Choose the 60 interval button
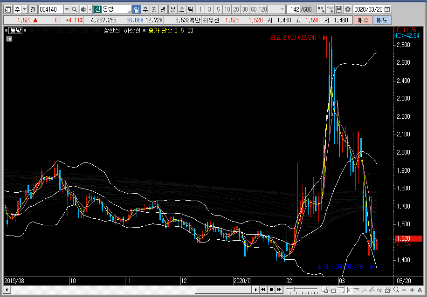Viewport: 427px width, 297px height. tap(254, 9)
